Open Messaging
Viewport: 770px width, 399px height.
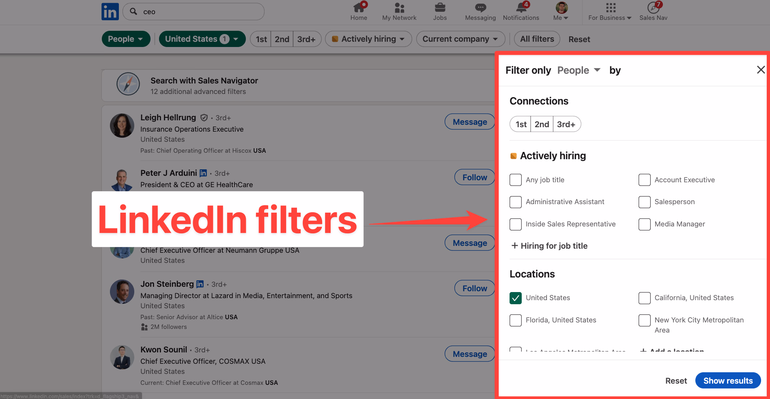pos(480,11)
